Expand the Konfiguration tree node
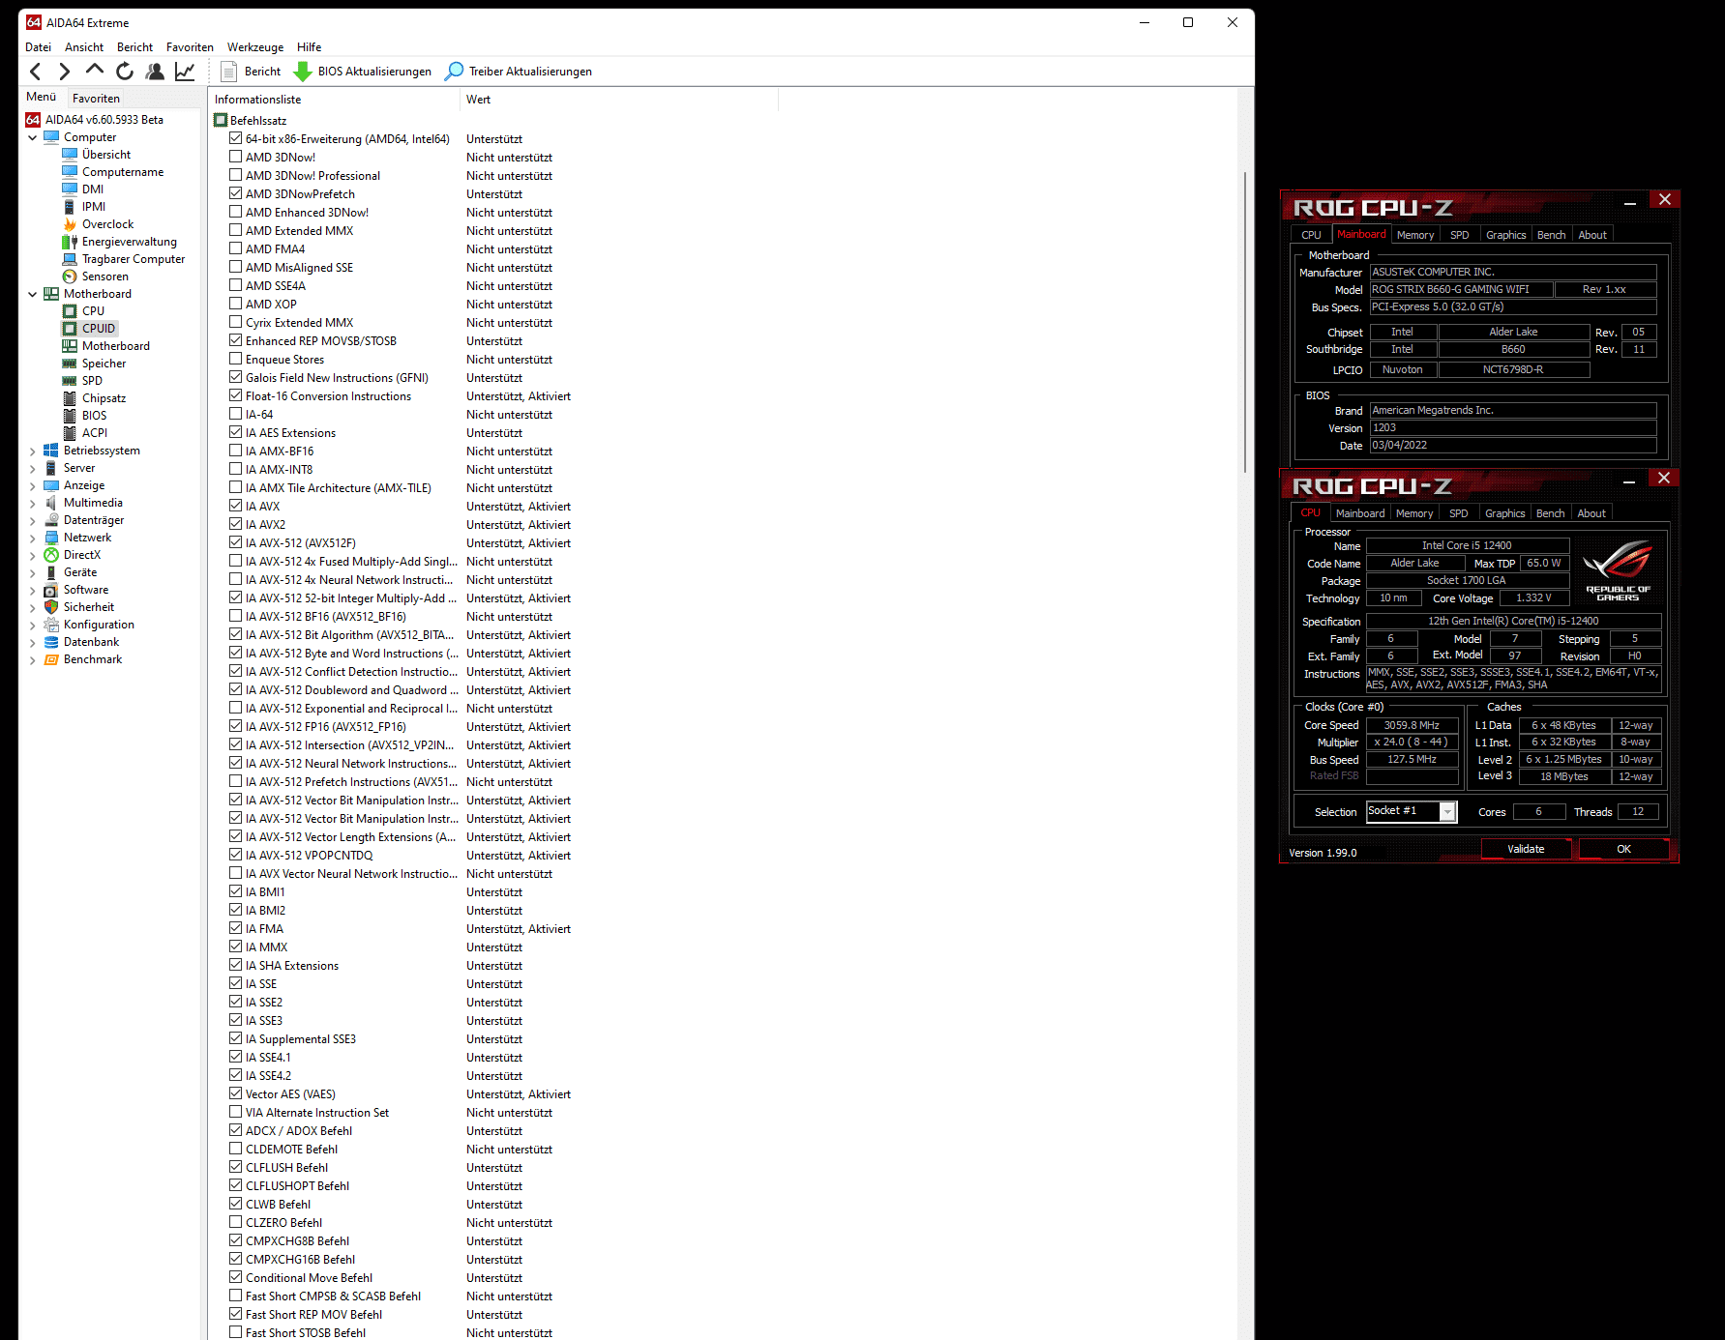The height and width of the screenshot is (1340, 1725). click(x=32, y=625)
